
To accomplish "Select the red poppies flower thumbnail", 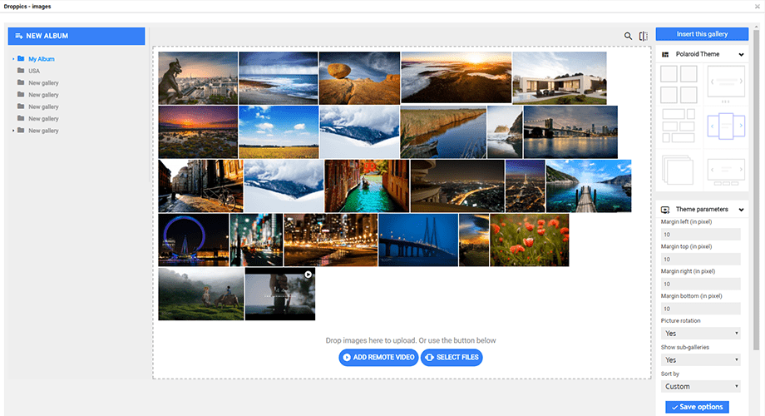I will tap(529, 240).
